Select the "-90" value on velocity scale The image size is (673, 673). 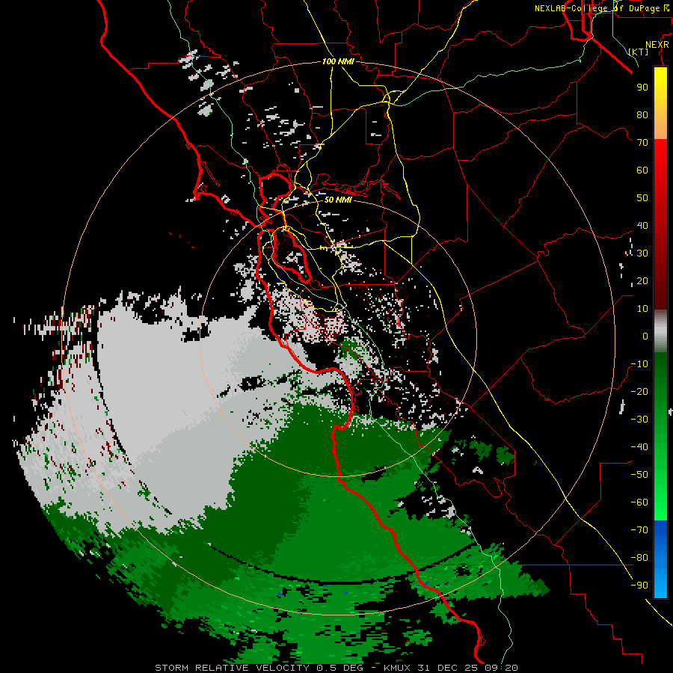639,585
